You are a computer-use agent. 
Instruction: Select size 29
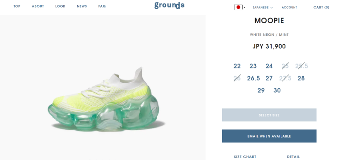tap(261, 90)
